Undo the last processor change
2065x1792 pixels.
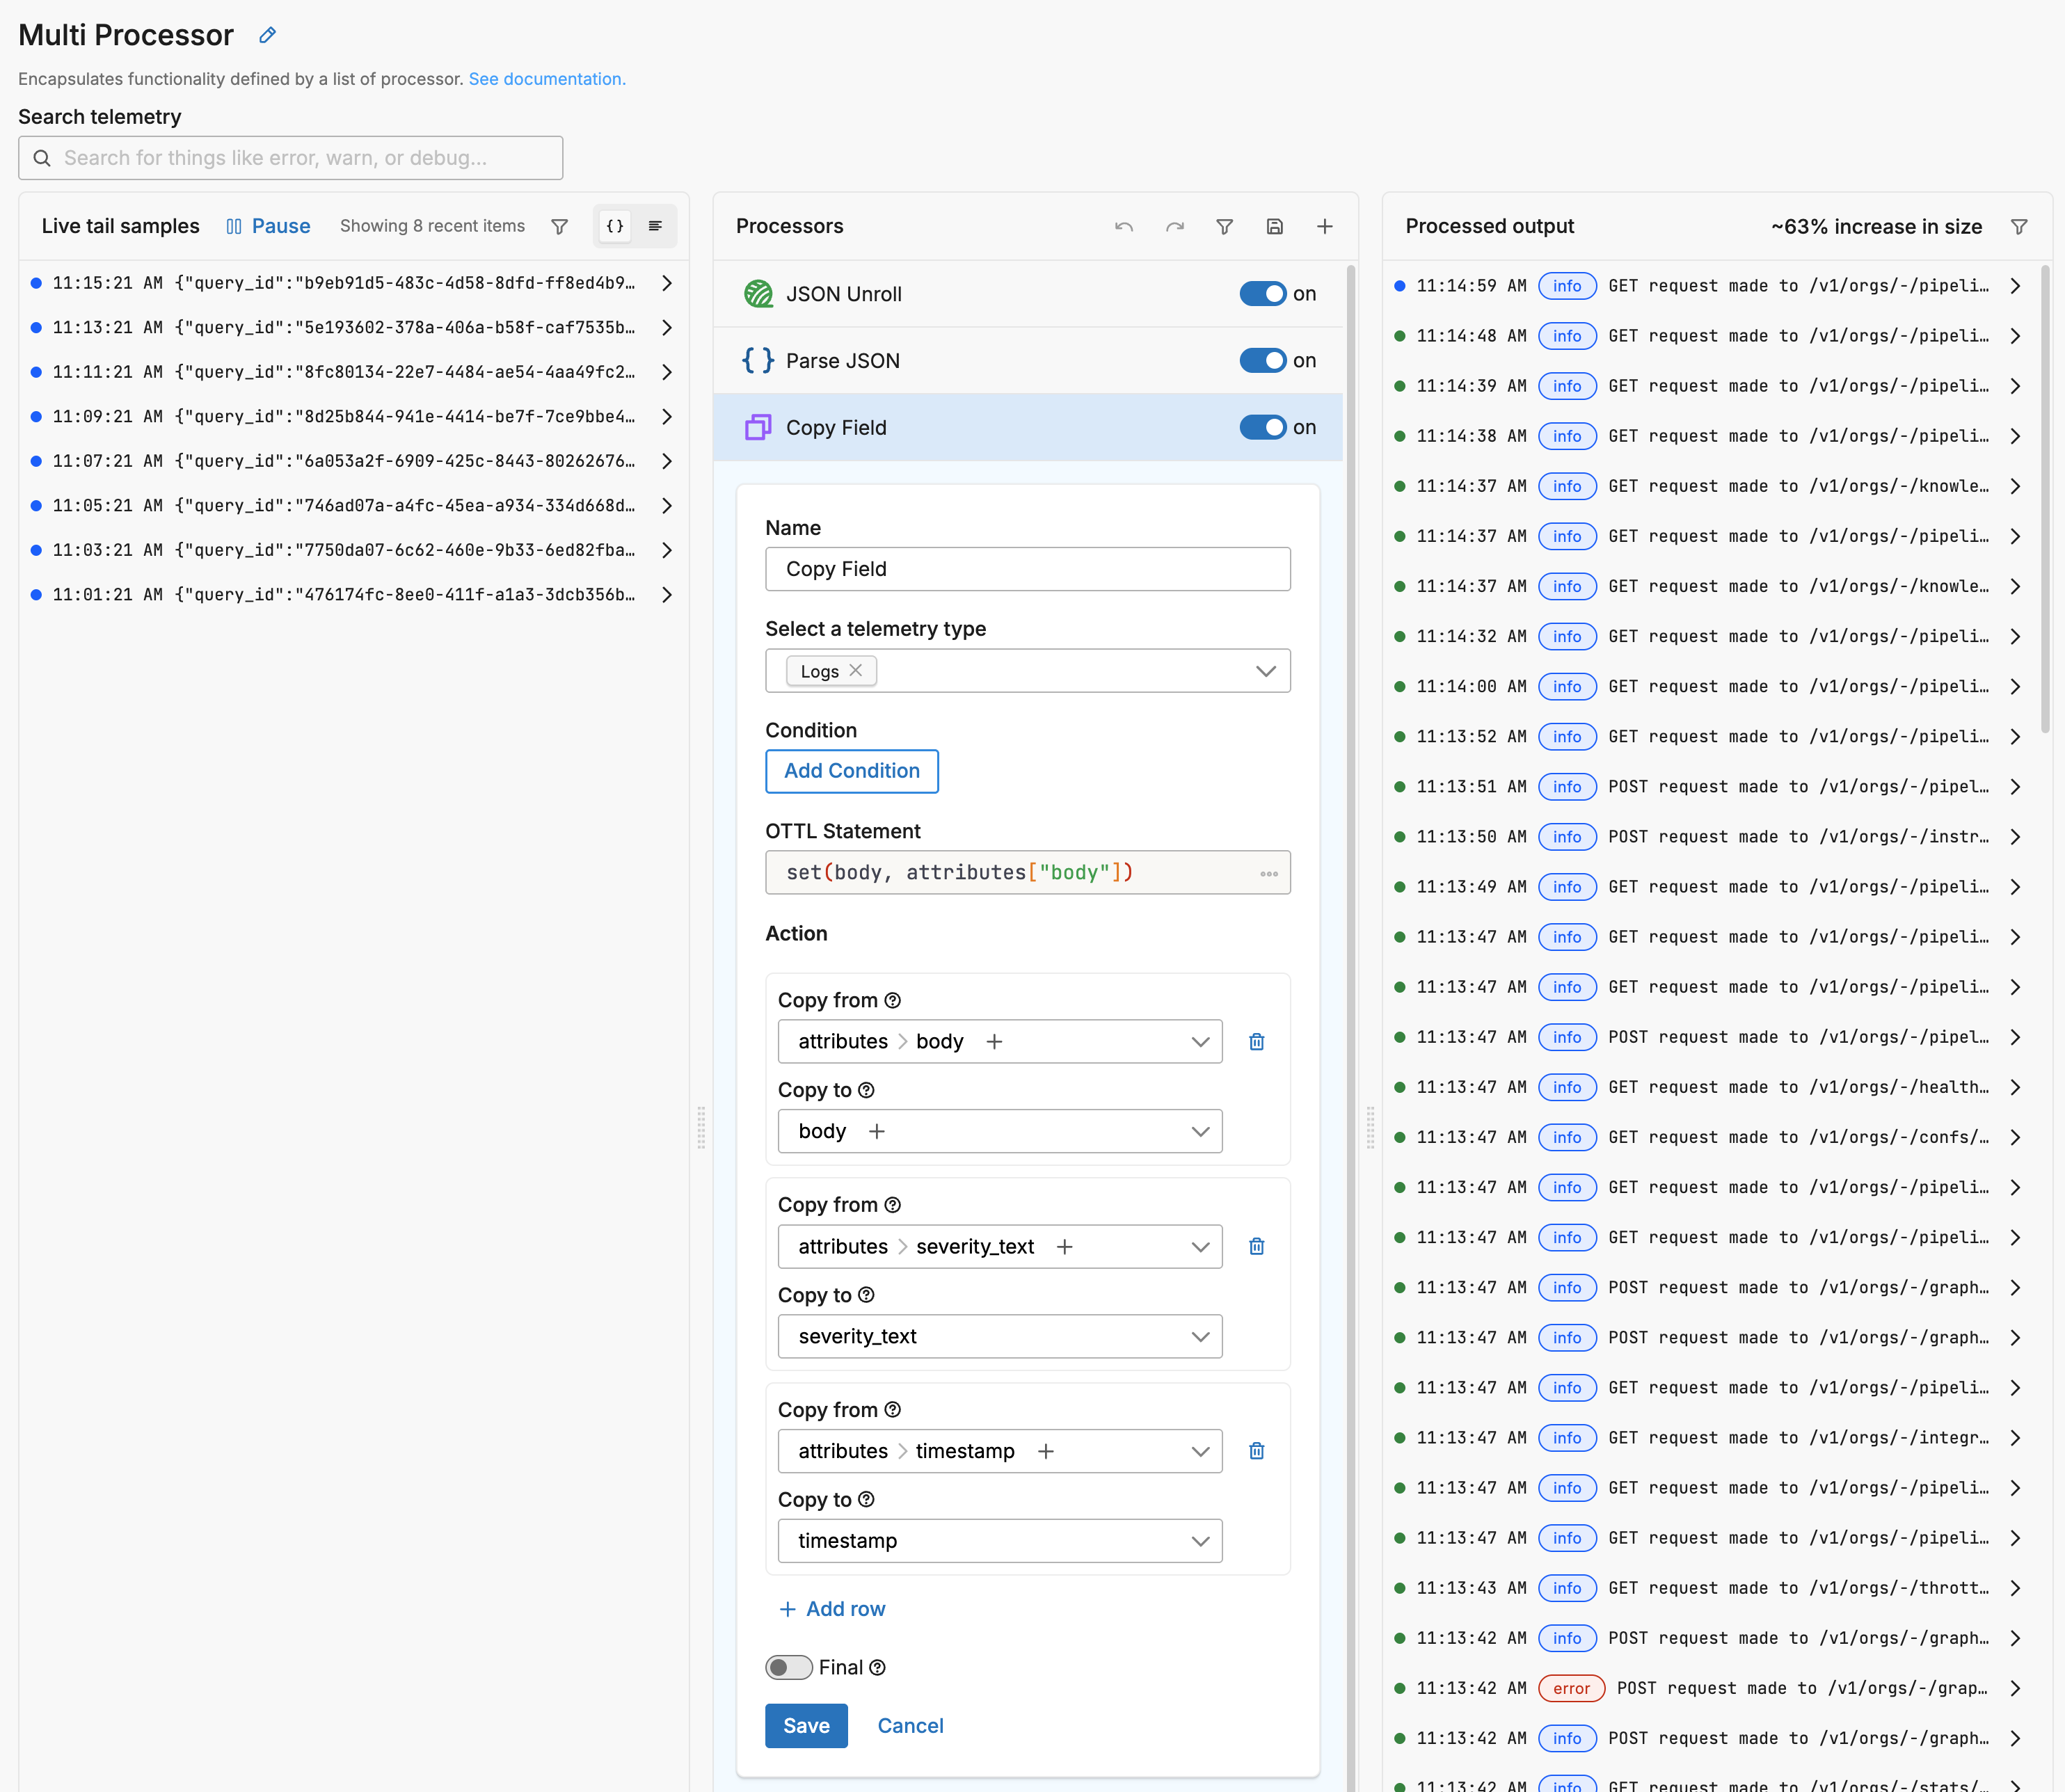click(x=1123, y=226)
